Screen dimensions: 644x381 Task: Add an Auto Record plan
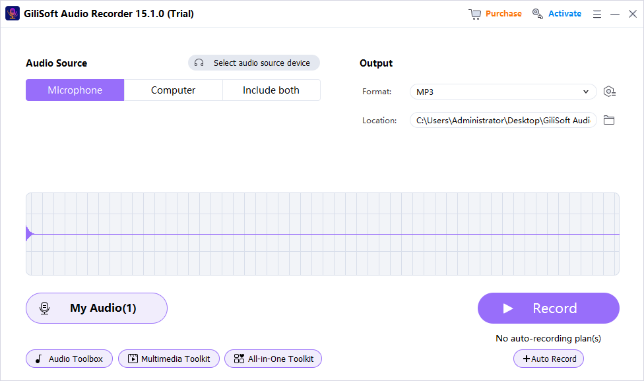pos(548,359)
